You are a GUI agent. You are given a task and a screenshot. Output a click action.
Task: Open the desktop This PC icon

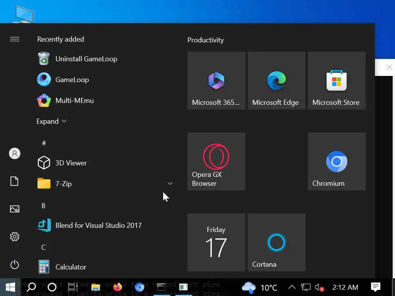pyautogui.click(x=24, y=15)
